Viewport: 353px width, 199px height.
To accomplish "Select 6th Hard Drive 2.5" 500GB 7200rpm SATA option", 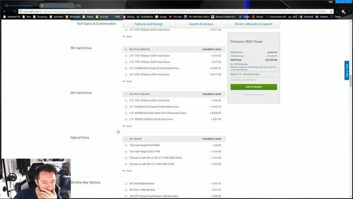I will click(x=126, y=119).
